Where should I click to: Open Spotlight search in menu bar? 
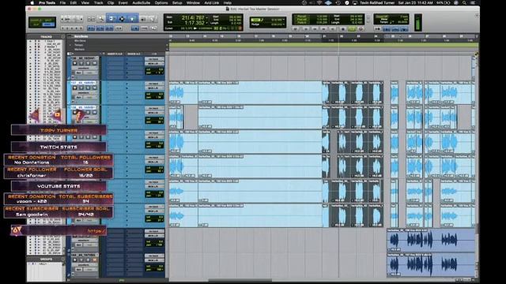pos(464,2)
